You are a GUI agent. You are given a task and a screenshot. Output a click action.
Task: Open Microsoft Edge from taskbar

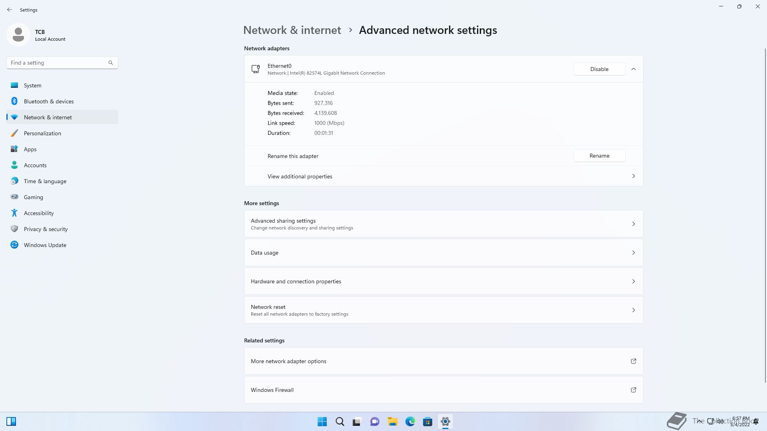(410, 421)
